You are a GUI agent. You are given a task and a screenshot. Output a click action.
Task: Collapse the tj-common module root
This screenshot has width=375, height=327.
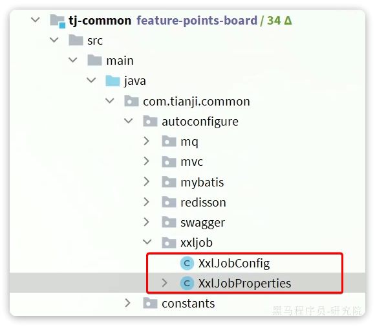(x=36, y=19)
